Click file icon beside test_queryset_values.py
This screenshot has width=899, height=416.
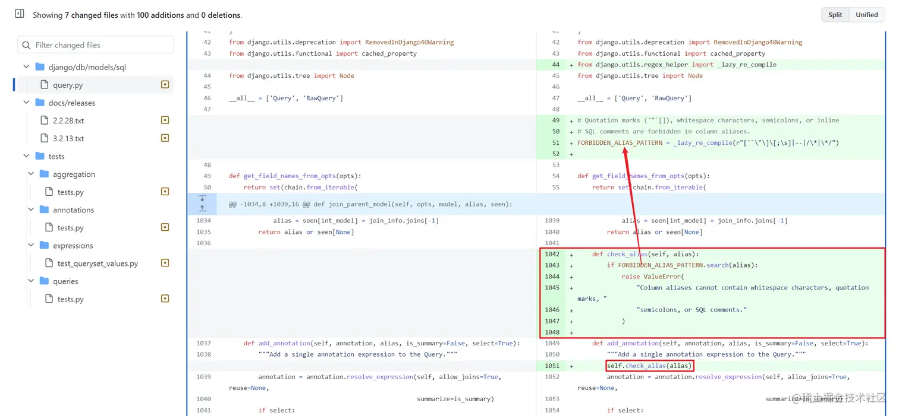coord(49,263)
